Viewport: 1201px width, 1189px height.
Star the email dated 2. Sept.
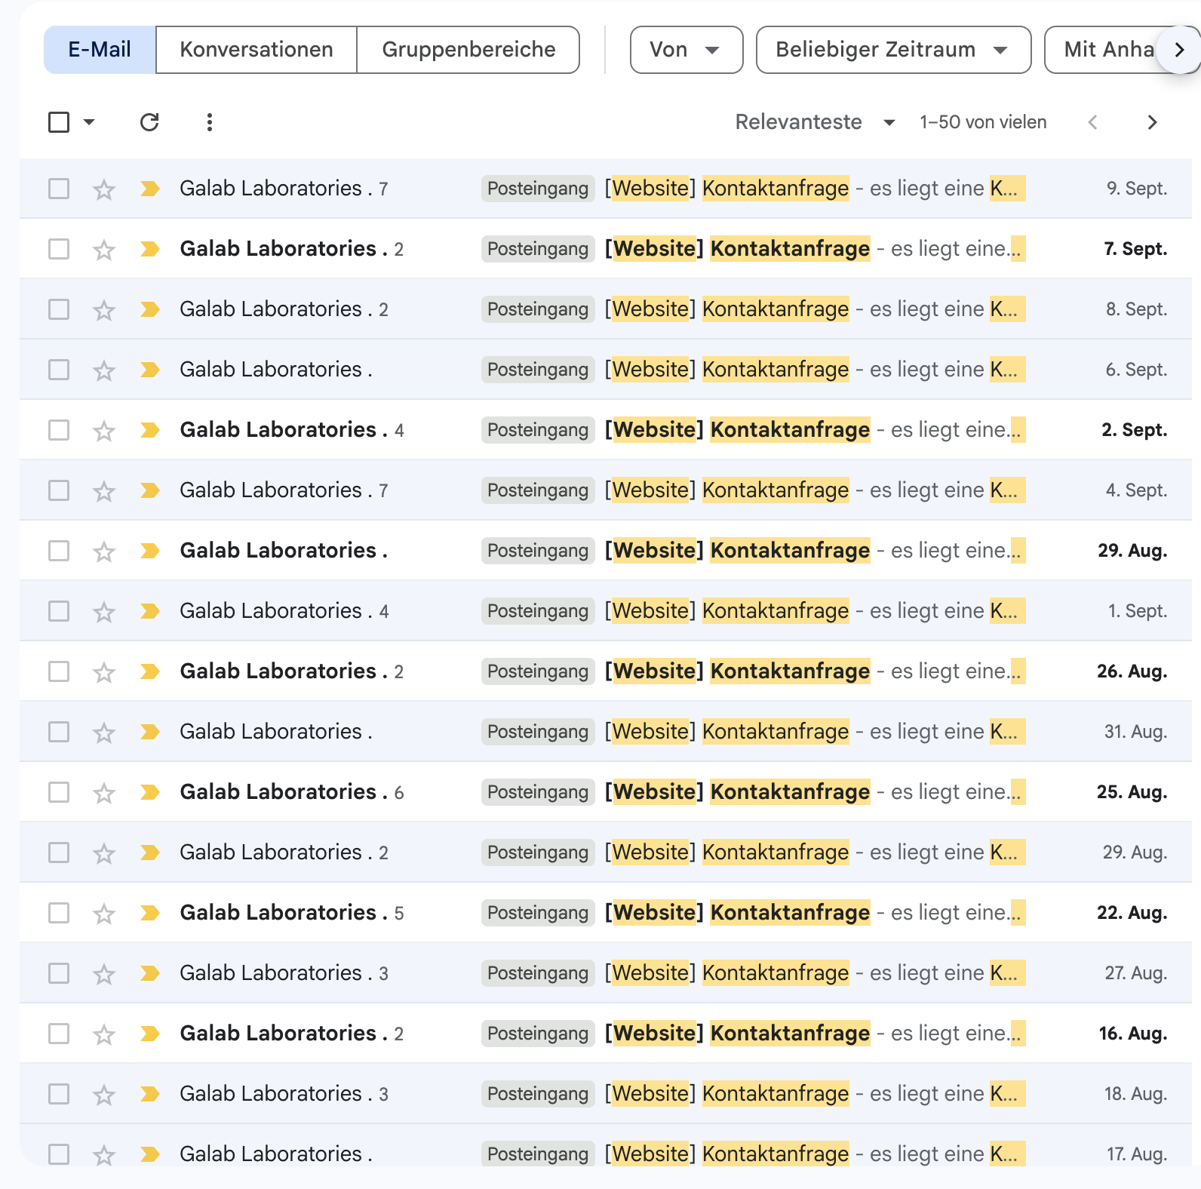point(104,430)
